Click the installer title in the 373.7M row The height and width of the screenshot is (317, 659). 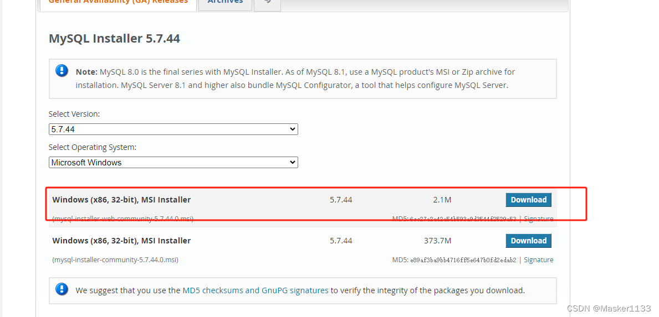tap(121, 241)
